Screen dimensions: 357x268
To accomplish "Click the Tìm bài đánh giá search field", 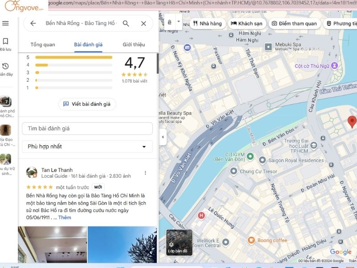I will [x=87, y=129].
